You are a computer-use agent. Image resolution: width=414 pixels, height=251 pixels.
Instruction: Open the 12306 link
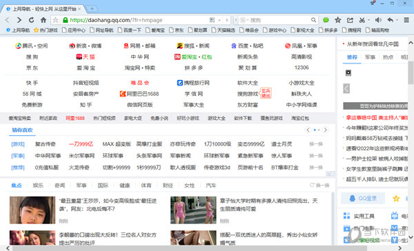point(302,68)
